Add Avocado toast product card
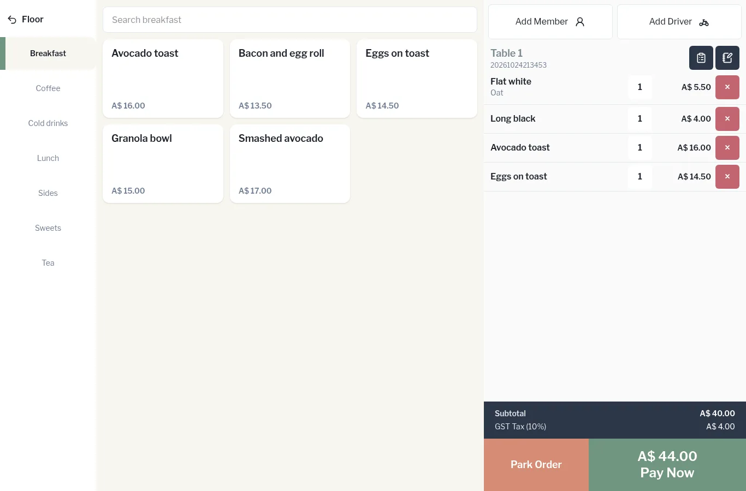Screen dimensions: 746x491 (x=163, y=79)
